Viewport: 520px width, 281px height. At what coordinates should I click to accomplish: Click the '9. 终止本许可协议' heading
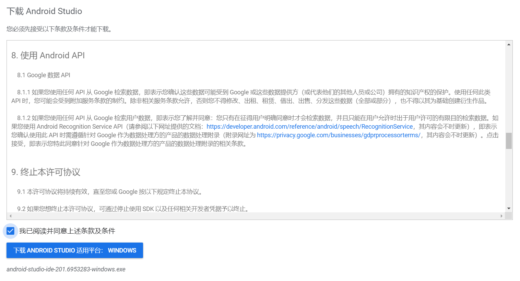[46, 172]
